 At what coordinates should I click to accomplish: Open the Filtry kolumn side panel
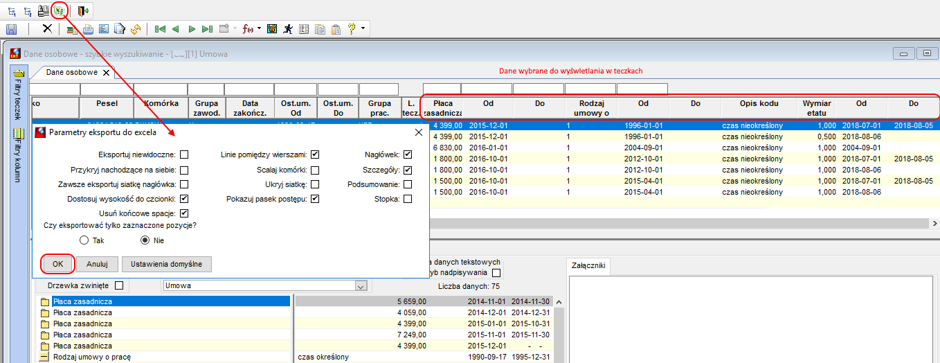[18, 156]
